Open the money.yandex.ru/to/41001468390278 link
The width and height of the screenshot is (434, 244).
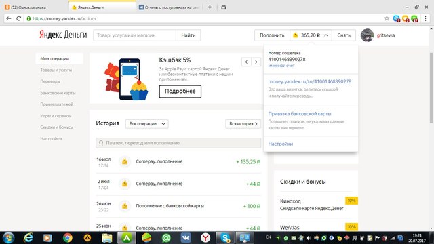pyautogui.click(x=310, y=81)
